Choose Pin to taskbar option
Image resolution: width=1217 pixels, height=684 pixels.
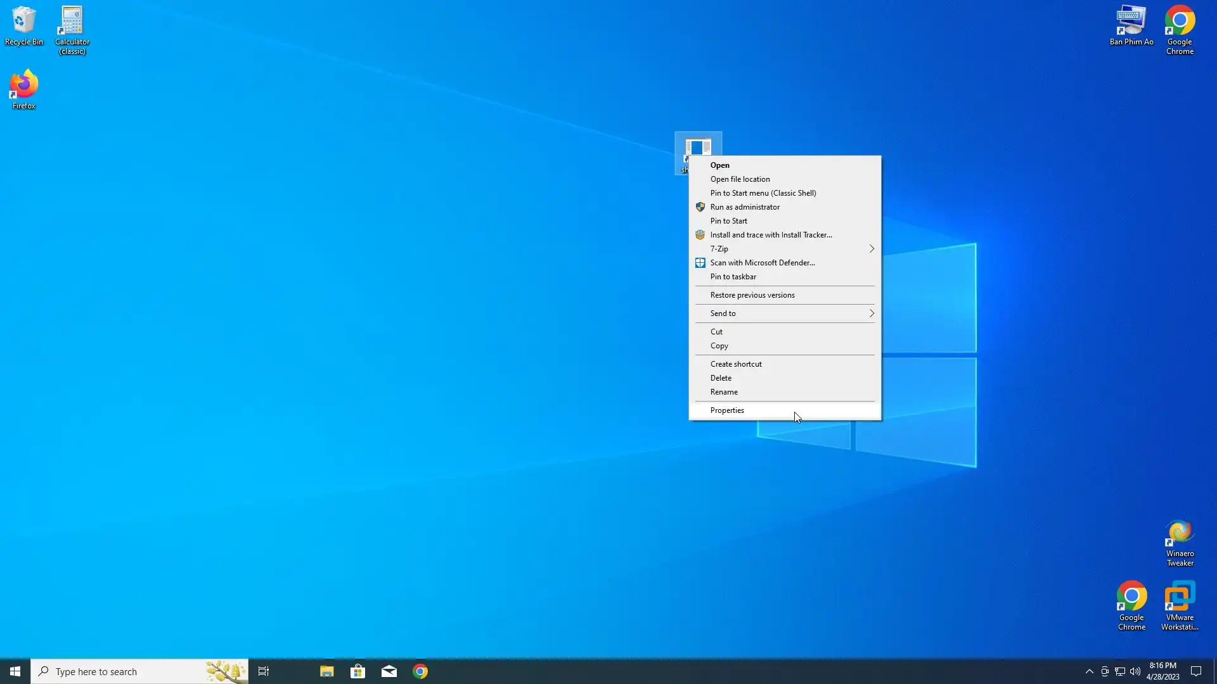[733, 277]
